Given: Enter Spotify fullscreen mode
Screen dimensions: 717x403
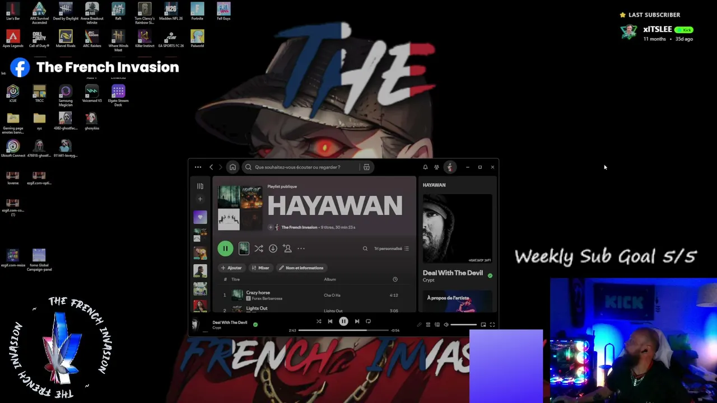Looking at the screenshot, I should [492, 325].
